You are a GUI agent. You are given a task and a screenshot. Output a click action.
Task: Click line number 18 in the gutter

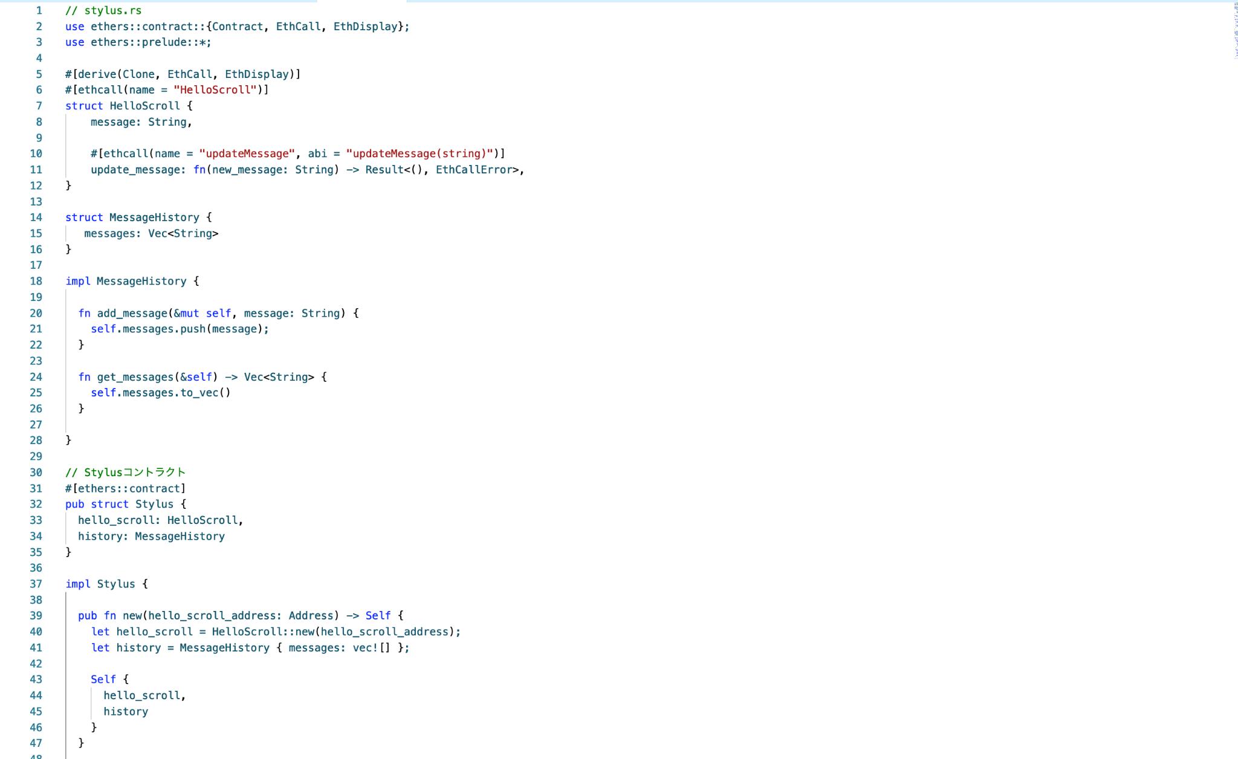tap(36, 281)
